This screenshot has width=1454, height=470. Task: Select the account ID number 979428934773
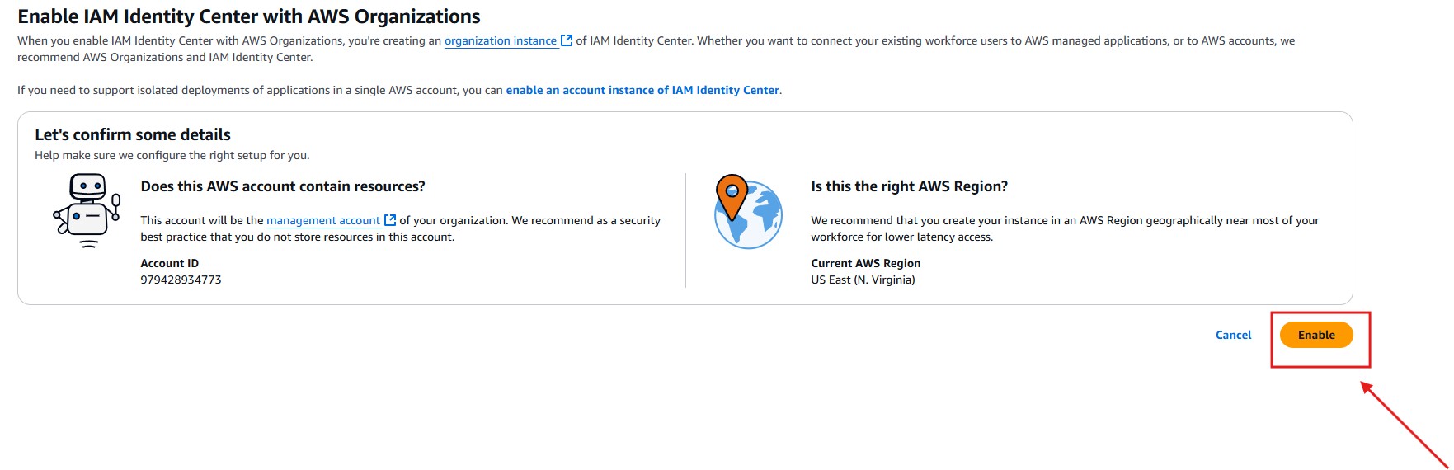tap(181, 280)
